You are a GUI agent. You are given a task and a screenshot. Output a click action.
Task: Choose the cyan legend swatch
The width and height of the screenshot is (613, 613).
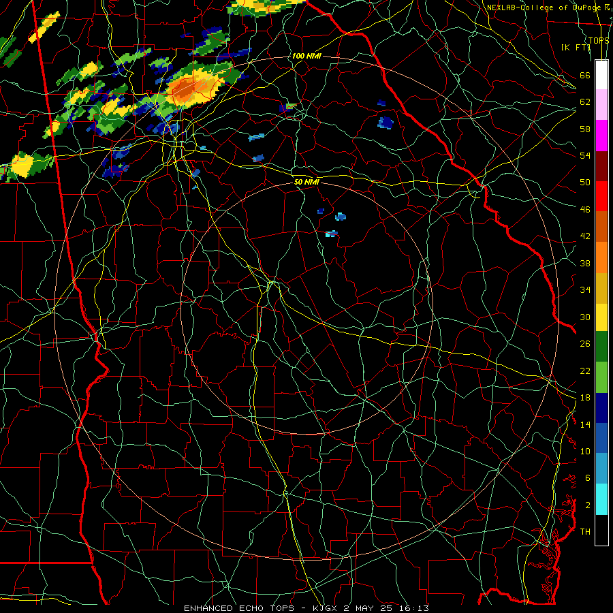click(x=601, y=499)
